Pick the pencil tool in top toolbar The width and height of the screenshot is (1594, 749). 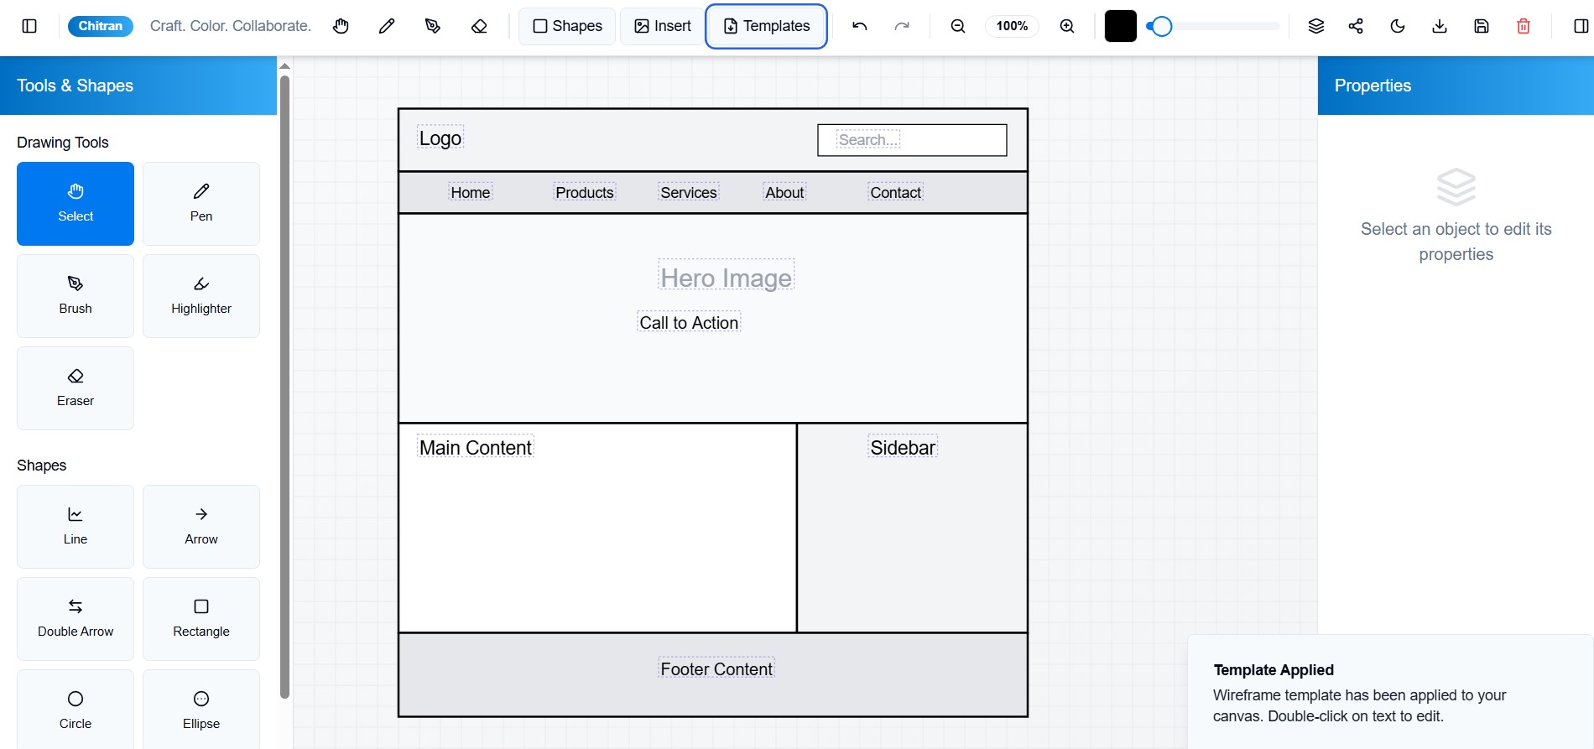(387, 26)
